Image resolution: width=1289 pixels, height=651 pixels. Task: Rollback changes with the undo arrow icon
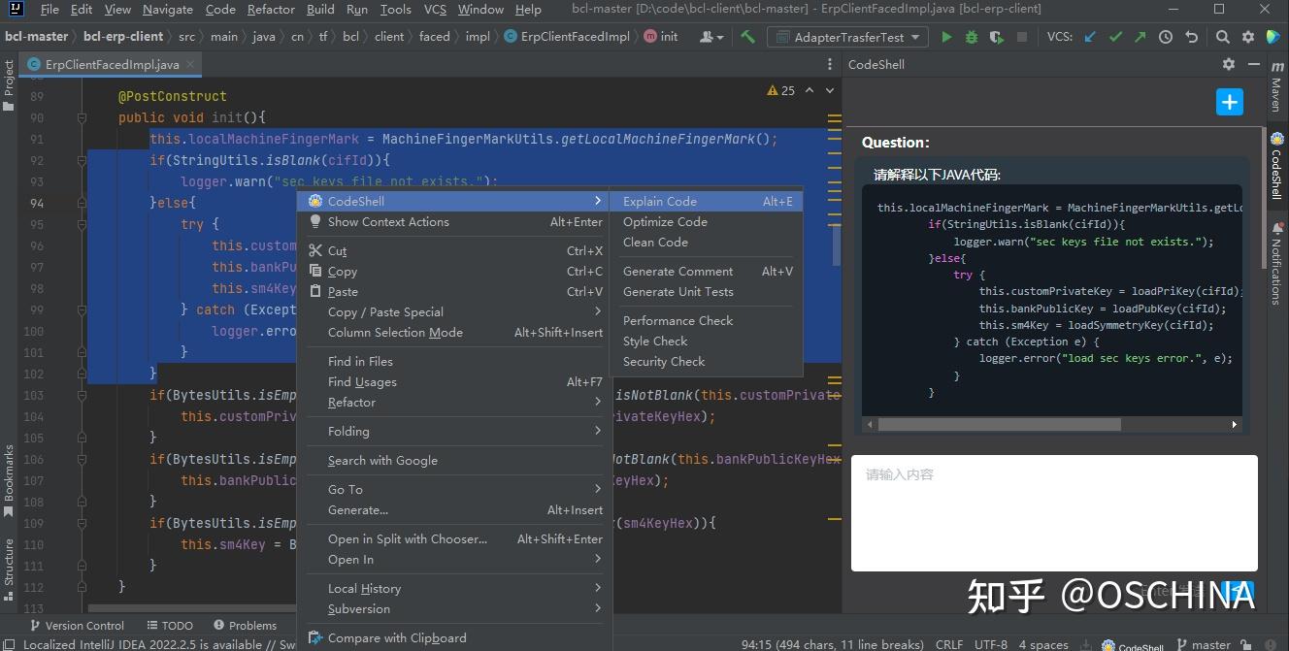pos(1191,37)
